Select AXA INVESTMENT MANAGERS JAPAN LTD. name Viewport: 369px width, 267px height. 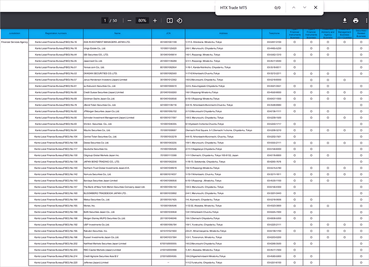click(x=107, y=42)
